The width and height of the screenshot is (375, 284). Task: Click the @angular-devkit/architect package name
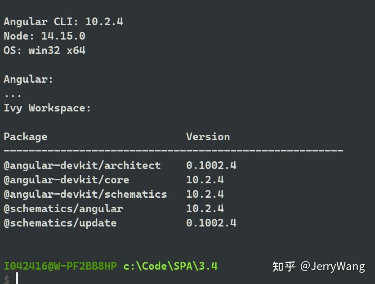pos(82,165)
